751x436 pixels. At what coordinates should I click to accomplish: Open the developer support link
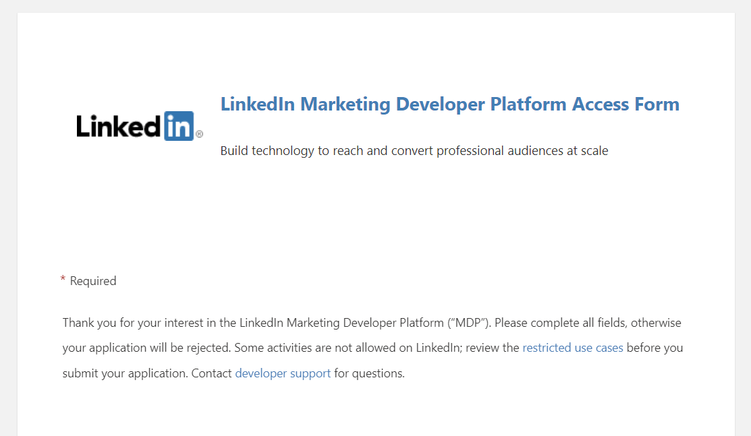click(283, 373)
